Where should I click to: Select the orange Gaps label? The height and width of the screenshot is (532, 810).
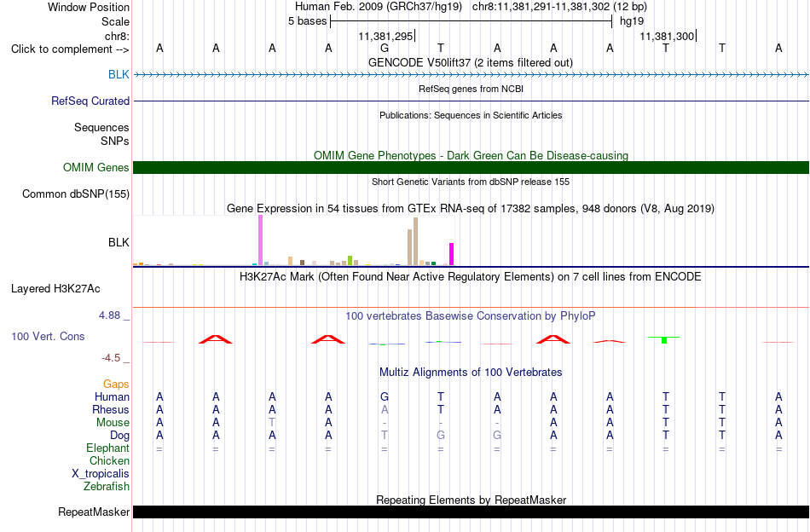pos(116,384)
